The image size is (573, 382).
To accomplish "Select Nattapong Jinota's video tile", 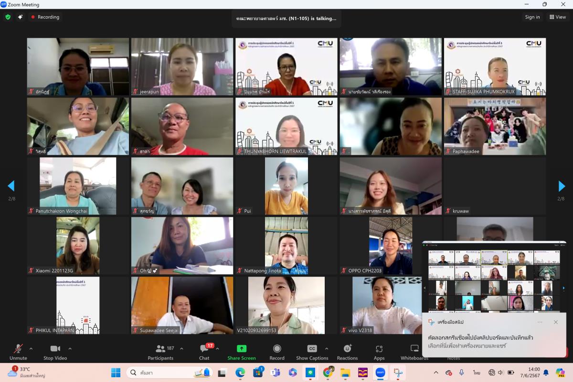I will tap(286, 246).
